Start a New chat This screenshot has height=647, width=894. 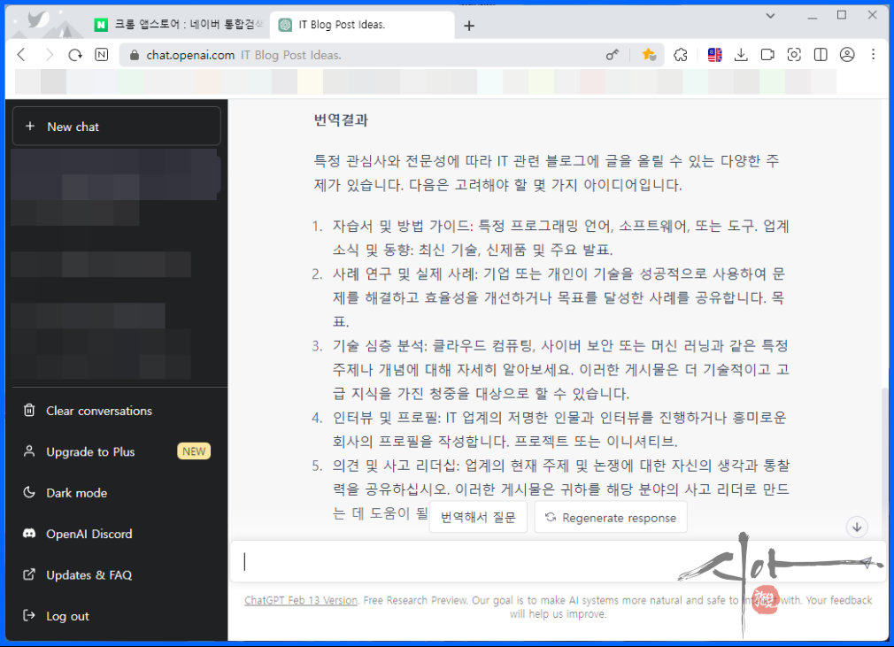pos(116,127)
